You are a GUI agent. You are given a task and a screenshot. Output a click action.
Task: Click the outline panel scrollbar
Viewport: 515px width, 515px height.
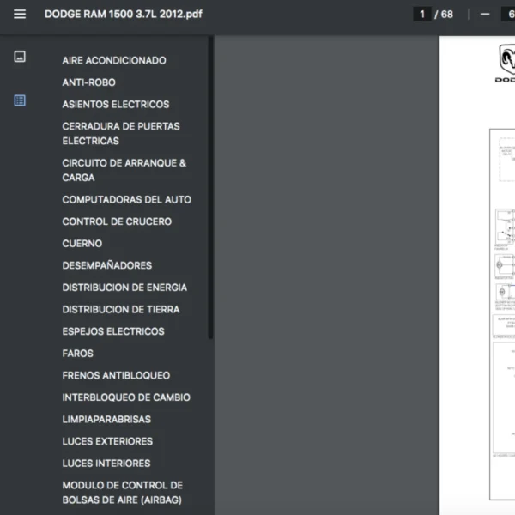210,187
